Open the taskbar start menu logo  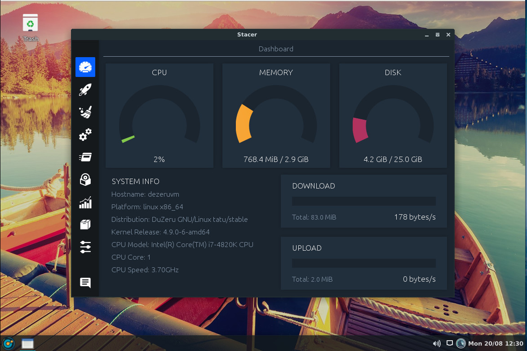(x=9, y=343)
